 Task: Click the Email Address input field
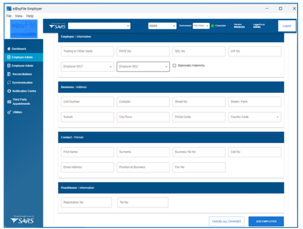87,167
